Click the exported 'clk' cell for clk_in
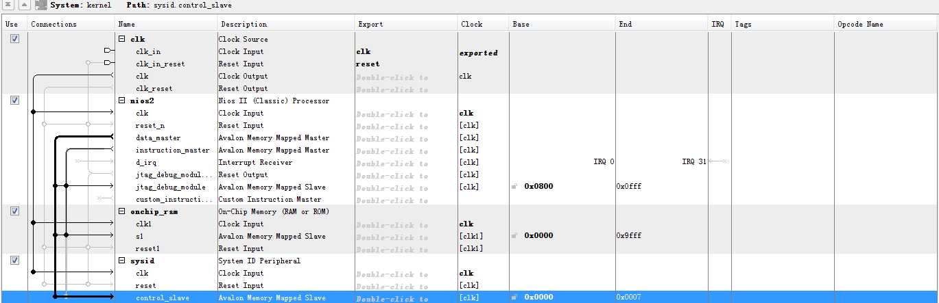939x303 pixels. 364,51
